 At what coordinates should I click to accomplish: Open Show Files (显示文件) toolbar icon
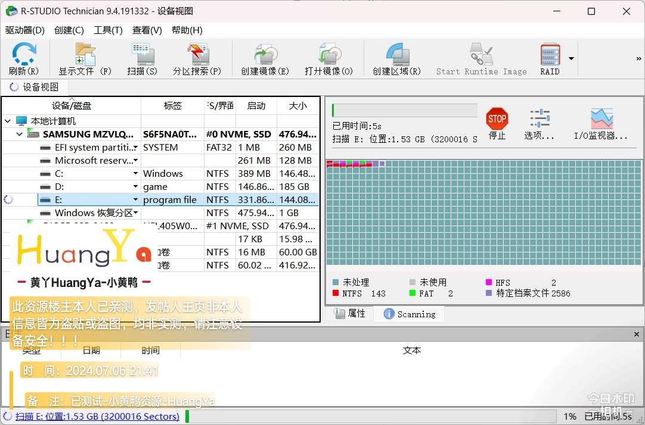(x=85, y=59)
